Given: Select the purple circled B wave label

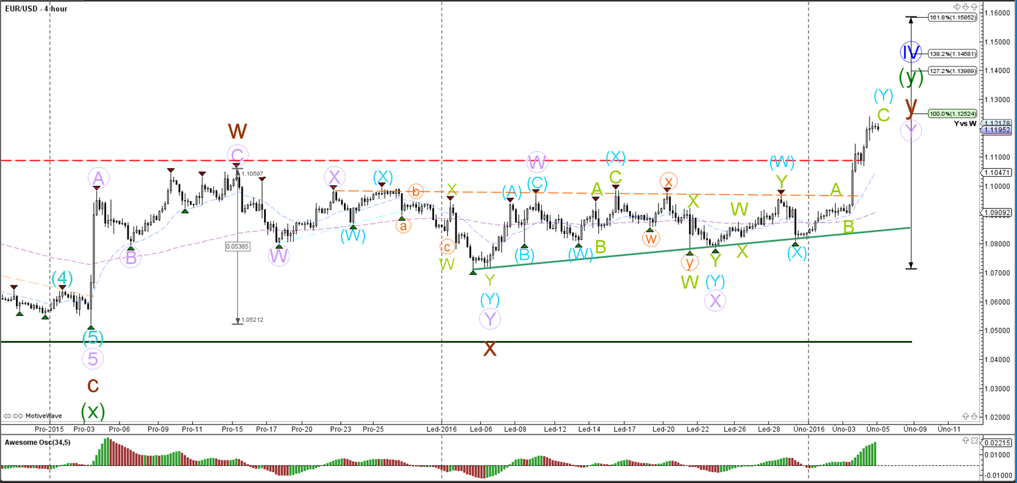Looking at the screenshot, I should 130,258.
